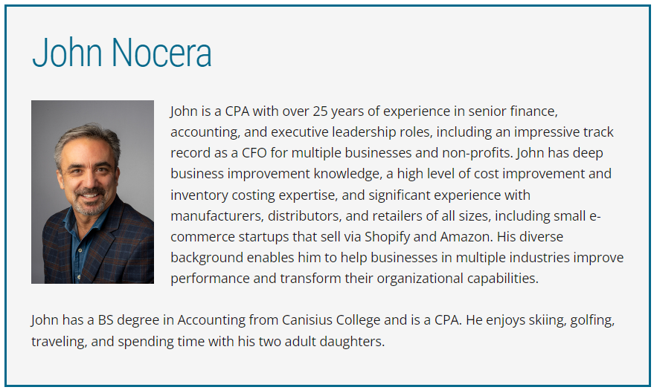This screenshot has width=654, height=390.
Task: Click the word "CFO" in the bio text
Action: coord(254,153)
